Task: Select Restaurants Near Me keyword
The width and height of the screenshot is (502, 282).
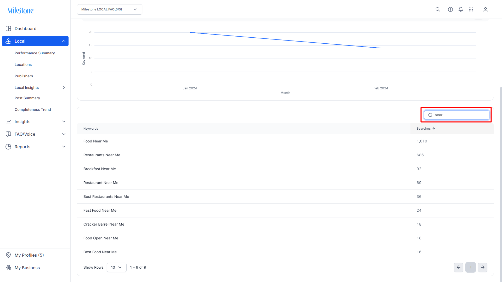Action: coord(102,155)
